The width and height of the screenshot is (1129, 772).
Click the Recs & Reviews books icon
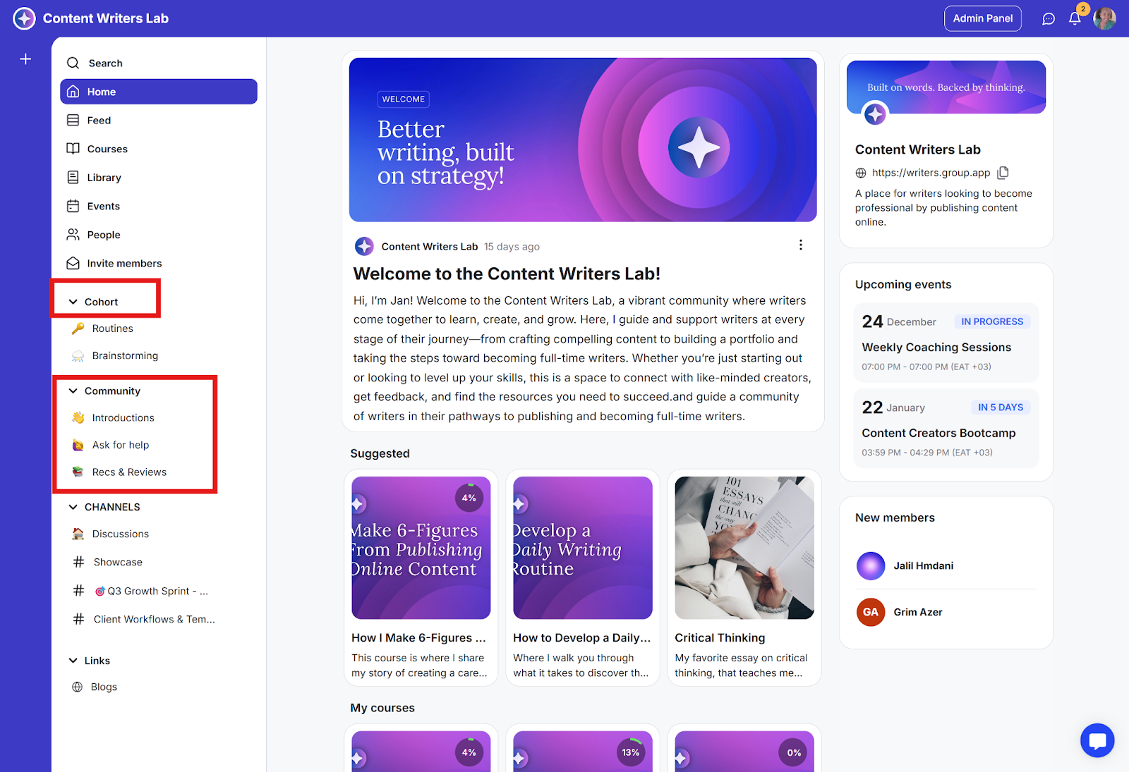[78, 472]
